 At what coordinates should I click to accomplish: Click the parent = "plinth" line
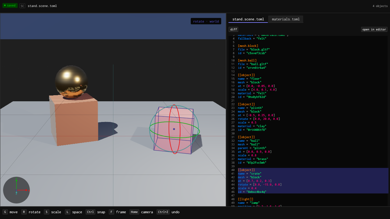tap(252, 148)
